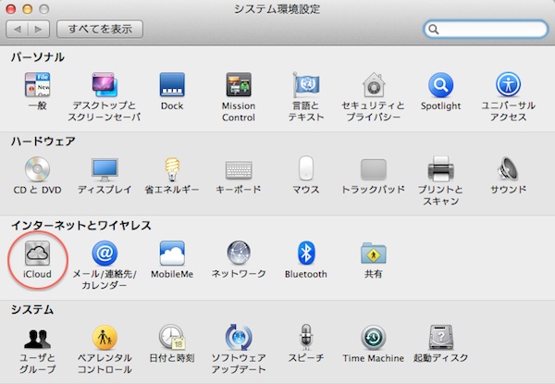Click the システム section heading
Screen dimensions: 555x384
click(x=32, y=310)
